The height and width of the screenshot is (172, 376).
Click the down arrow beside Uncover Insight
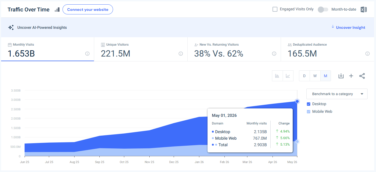coord(333,27)
